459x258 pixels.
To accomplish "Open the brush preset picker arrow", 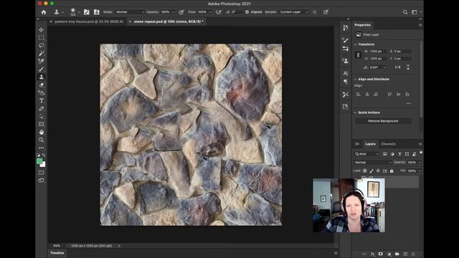I will coord(79,12).
